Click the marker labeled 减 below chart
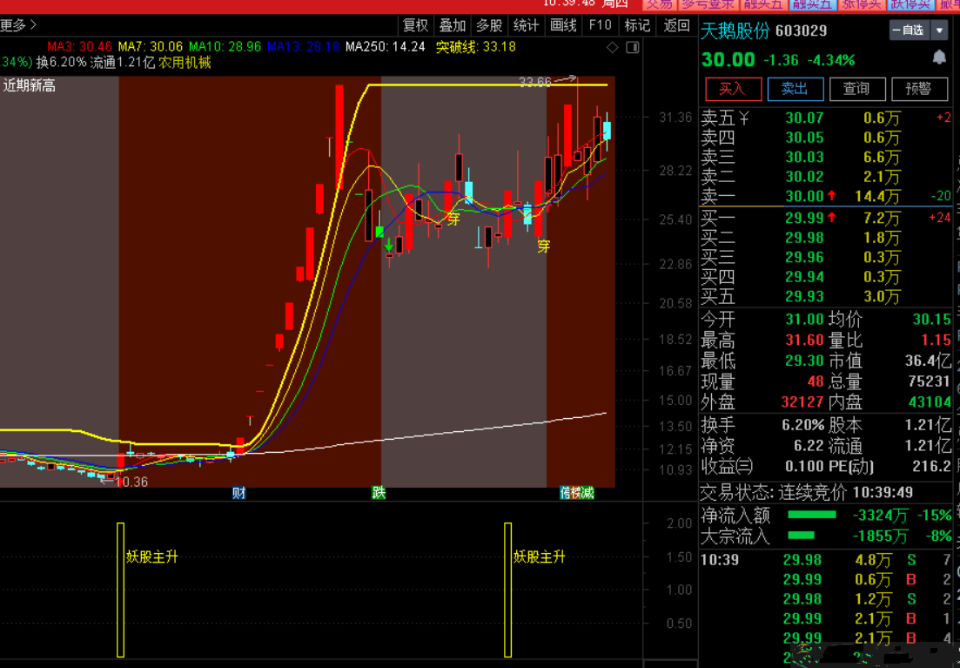Screen dimensions: 960x668 tap(587, 493)
